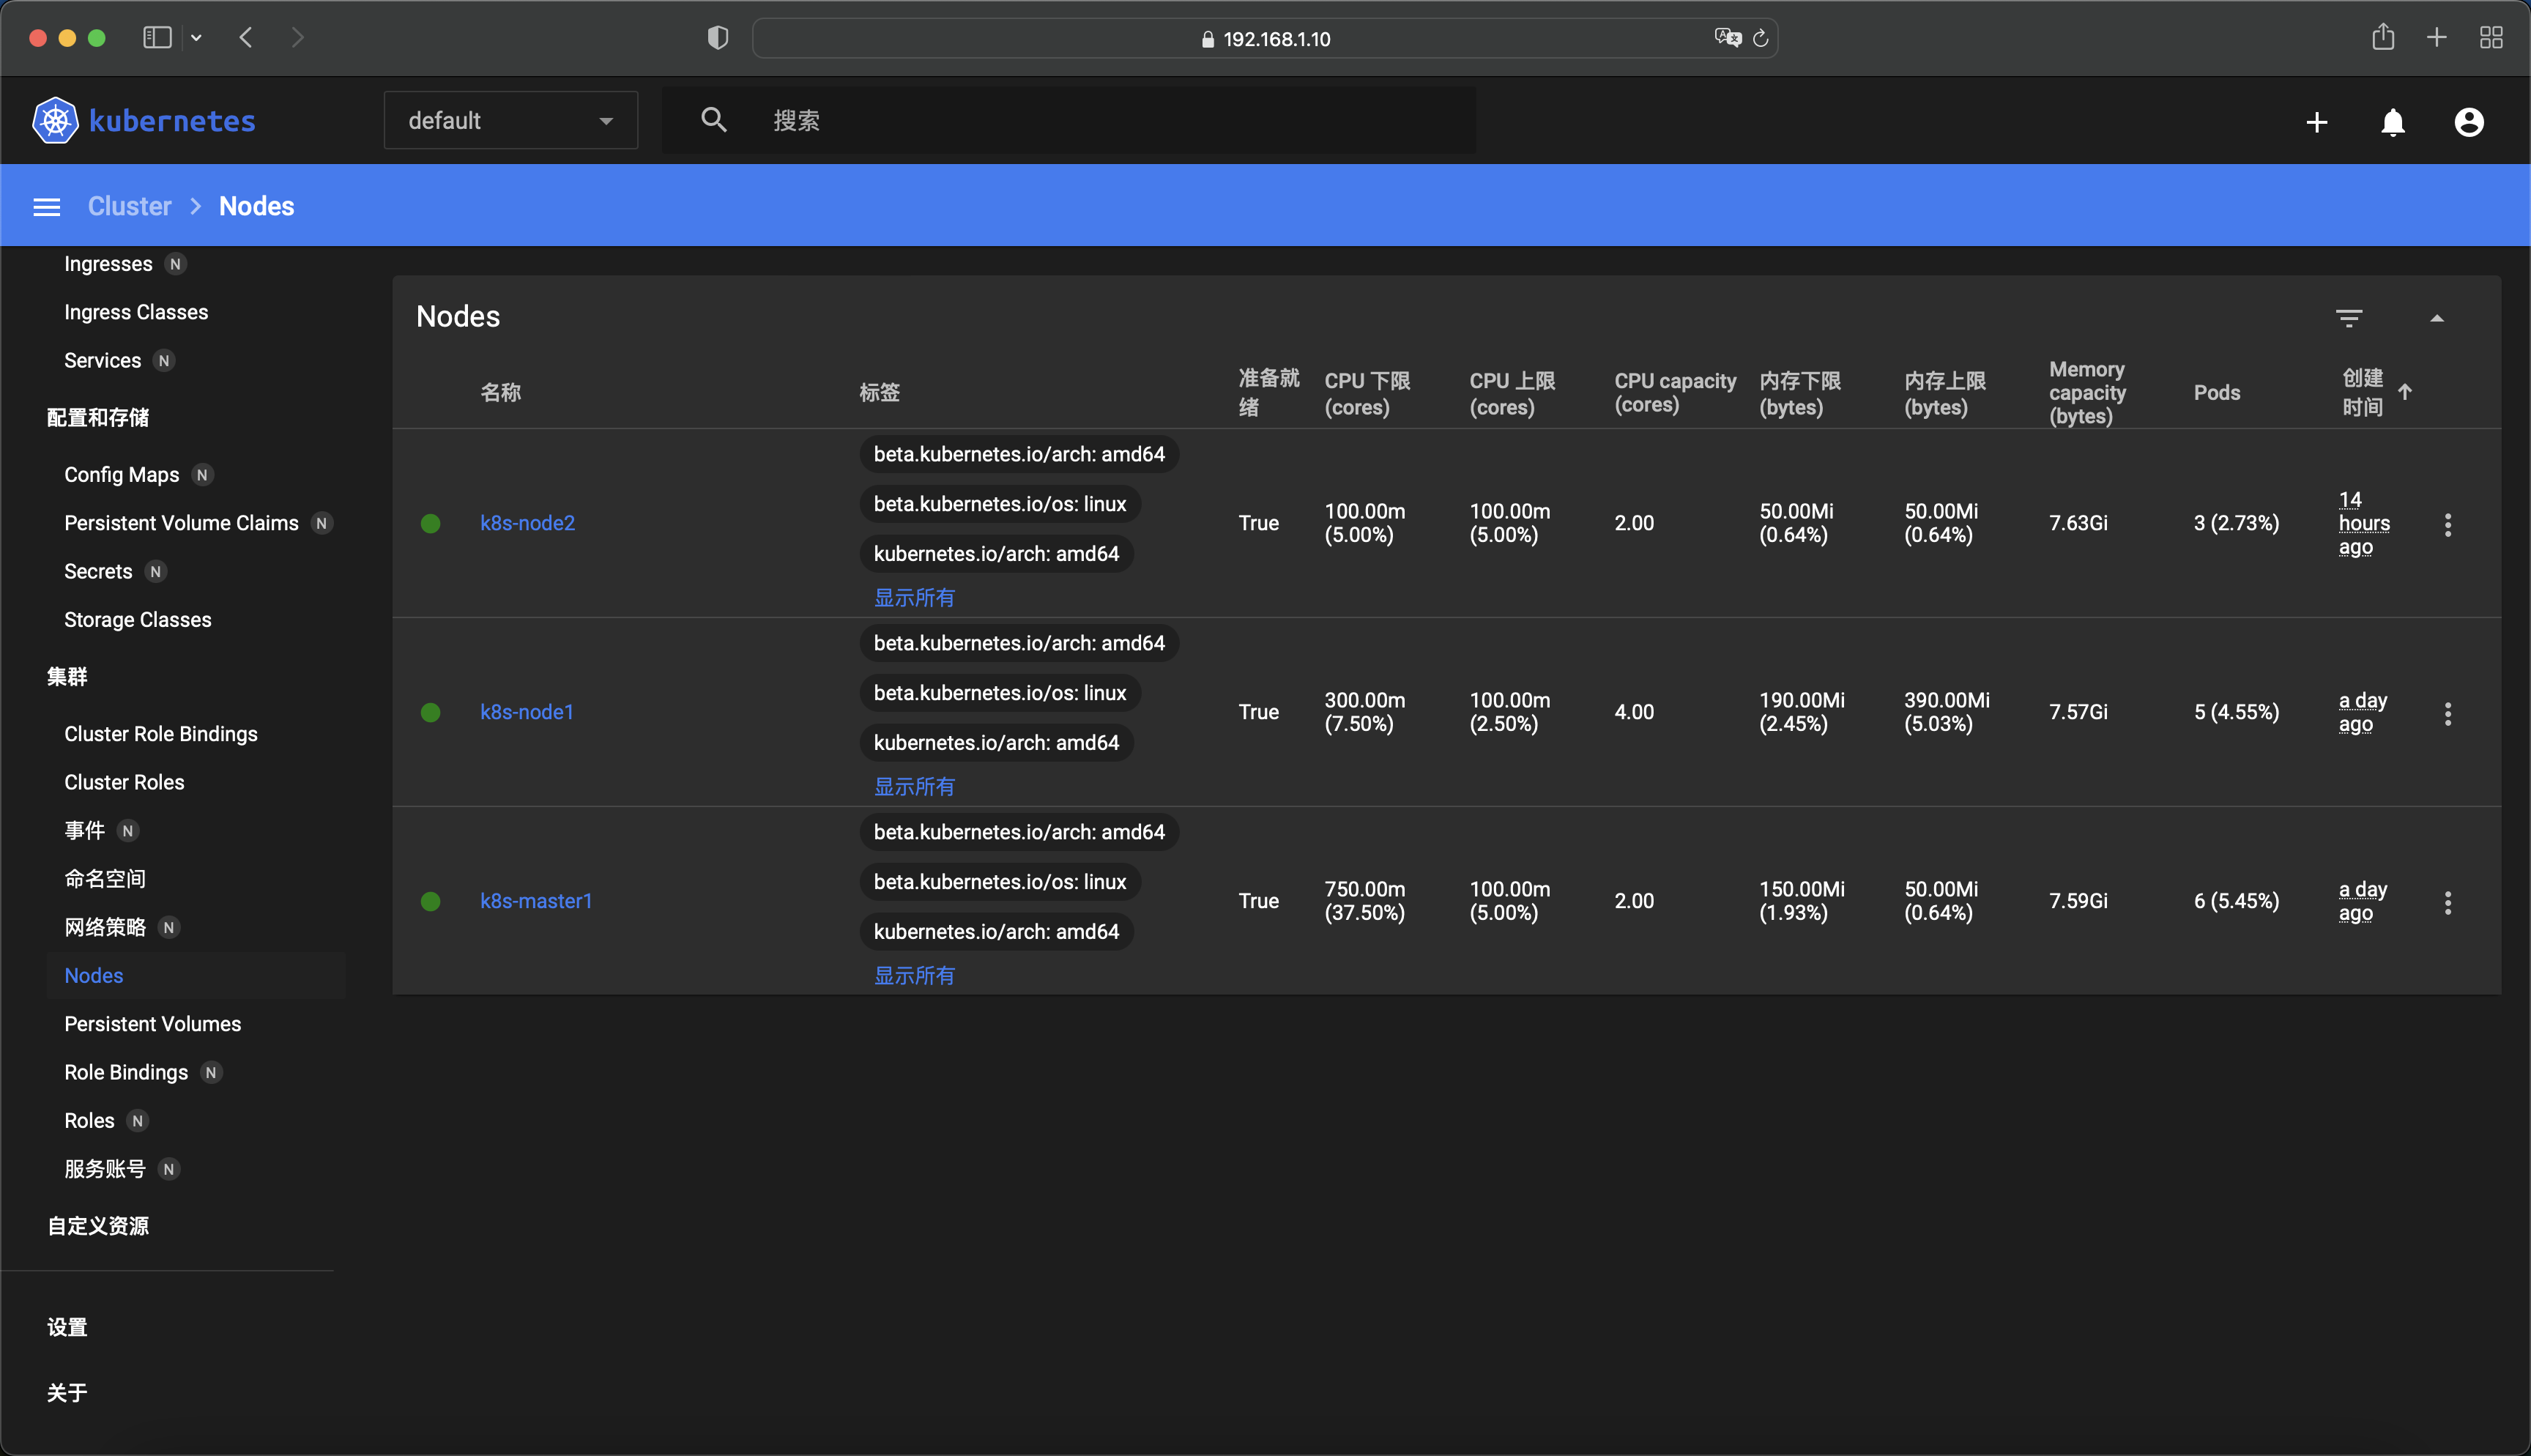
Task: Go back in Safari
Action: pyautogui.click(x=246, y=38)
